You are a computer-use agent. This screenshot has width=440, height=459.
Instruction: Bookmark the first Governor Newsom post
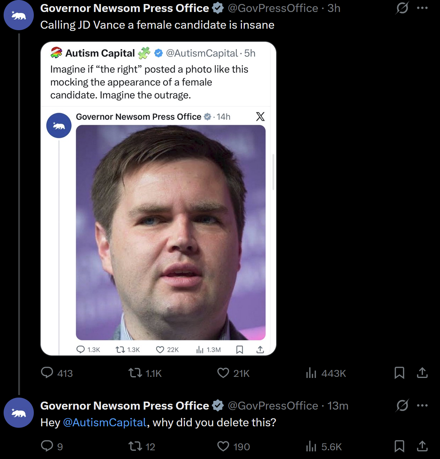399,373
